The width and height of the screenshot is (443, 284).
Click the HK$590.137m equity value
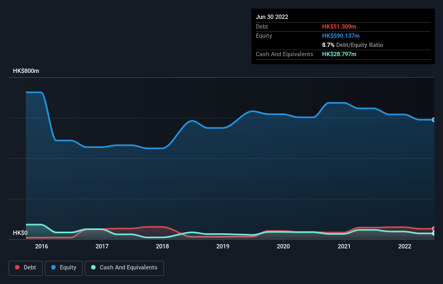coord(340,36)
